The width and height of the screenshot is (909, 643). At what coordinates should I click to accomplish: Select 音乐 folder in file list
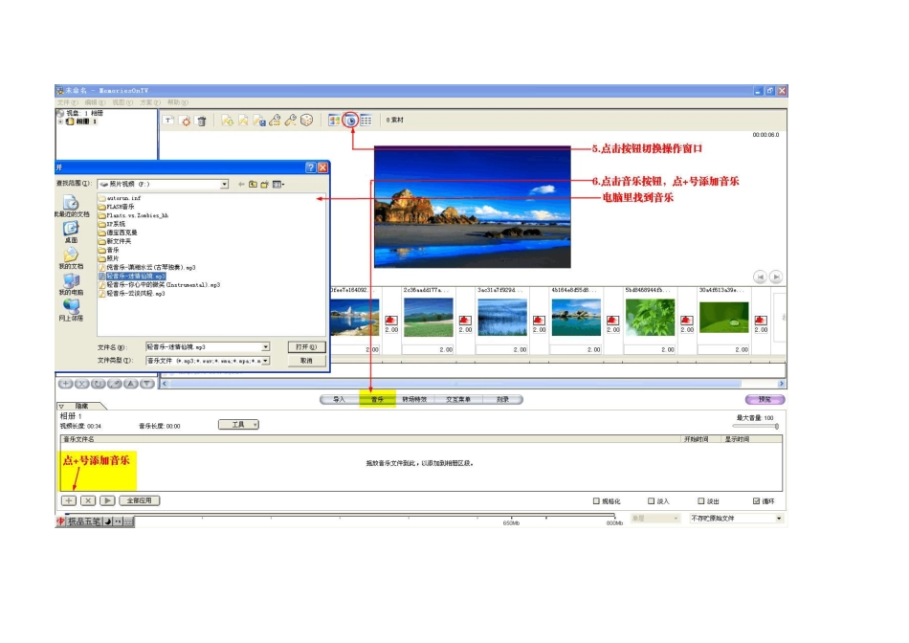click(x=109, y=251)
